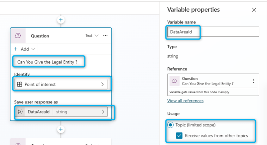Open the Text type dropdown on Question node

coord(92,36)
